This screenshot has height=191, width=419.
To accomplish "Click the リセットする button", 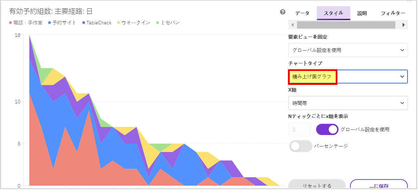I will (317, 185).
